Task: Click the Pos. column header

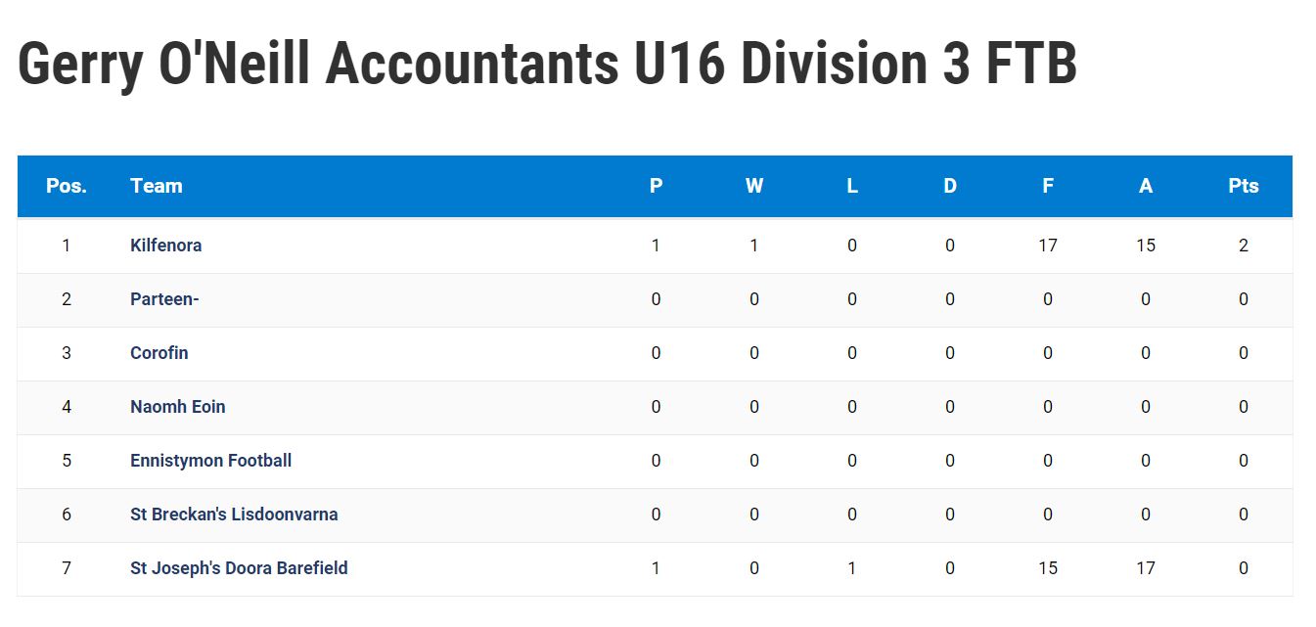Action: (x=67, y=186)
